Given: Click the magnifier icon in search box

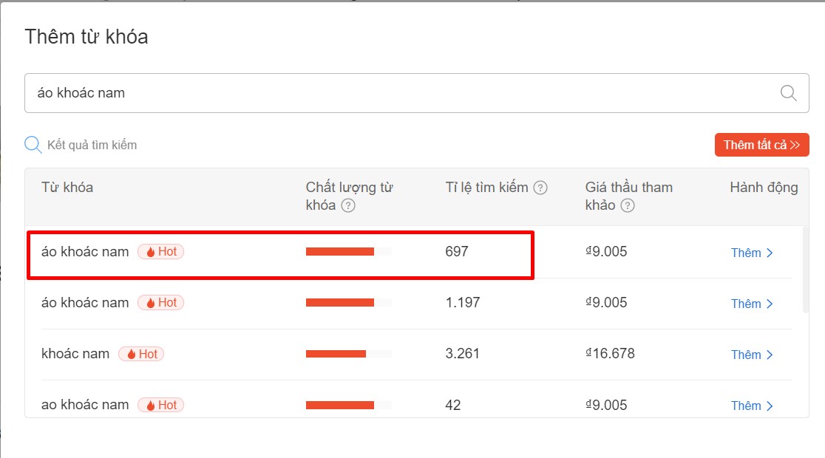Looking at the screenshot, I should (789, 93).
